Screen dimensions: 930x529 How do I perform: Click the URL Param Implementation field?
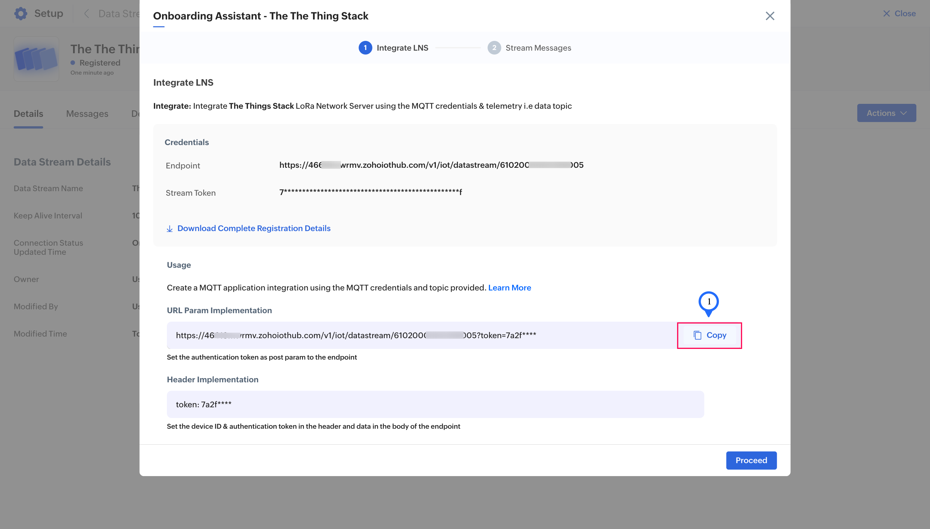[x=421, y=335]
